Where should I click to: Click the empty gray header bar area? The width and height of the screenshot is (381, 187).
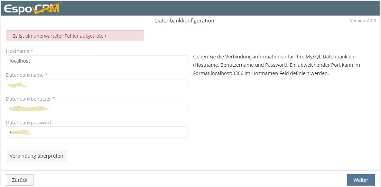click(221, 8)
